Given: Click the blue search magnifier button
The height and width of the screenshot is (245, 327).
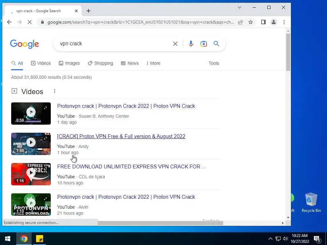Looking at the screenshot, I should [216, 44].
